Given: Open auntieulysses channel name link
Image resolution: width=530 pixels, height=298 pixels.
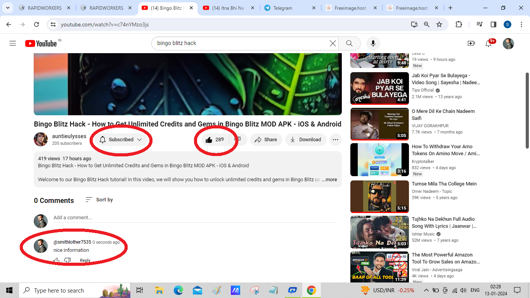Looking at the screenshot, I should pyautogui.click(x=69, y=136).
